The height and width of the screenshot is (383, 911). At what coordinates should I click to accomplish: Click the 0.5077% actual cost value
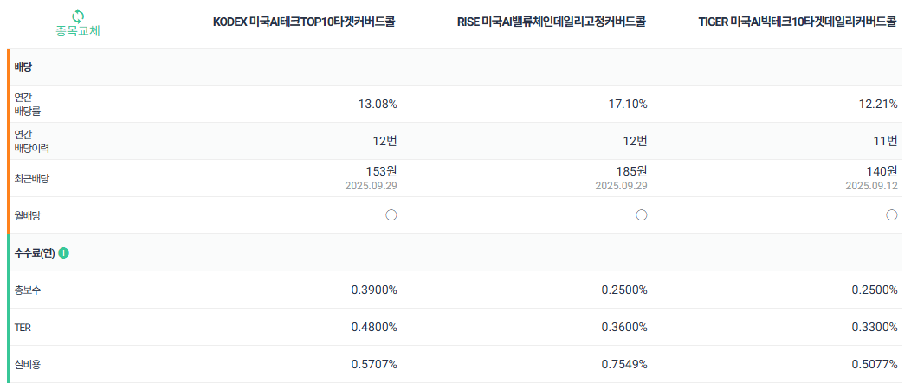[x=875, y=365]
